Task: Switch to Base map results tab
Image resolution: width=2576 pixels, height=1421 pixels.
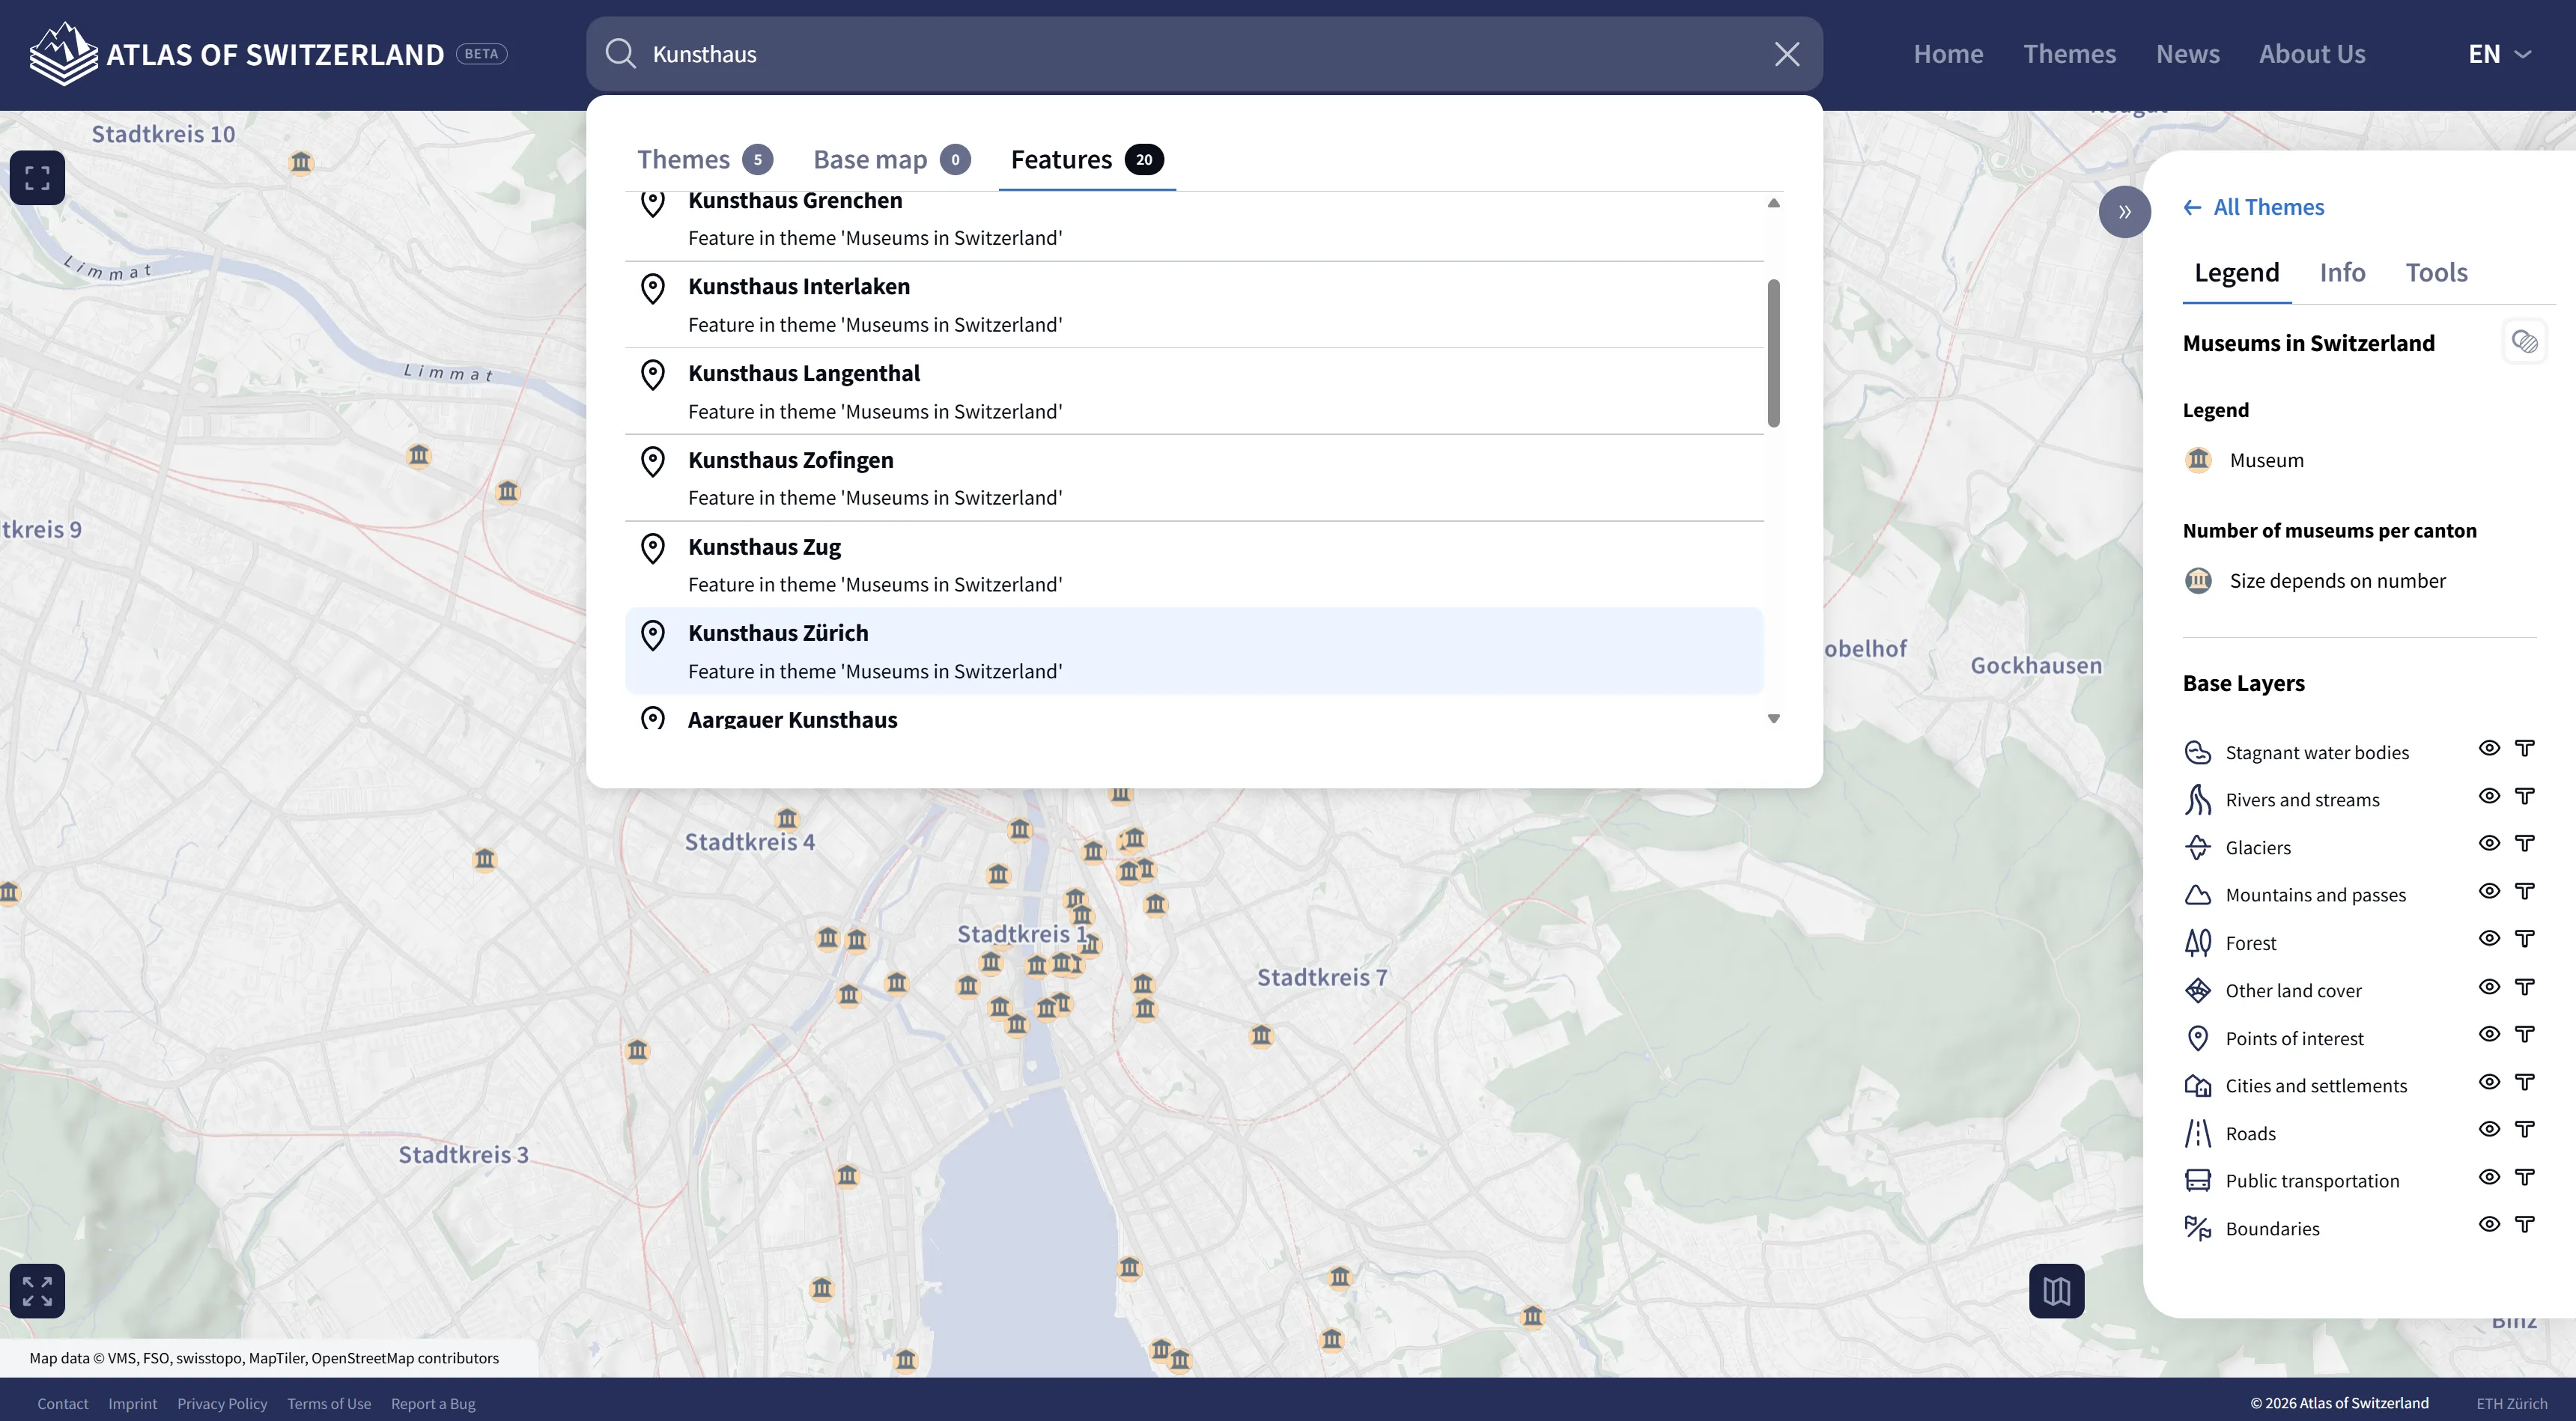Action: click(x=891, y=159)
